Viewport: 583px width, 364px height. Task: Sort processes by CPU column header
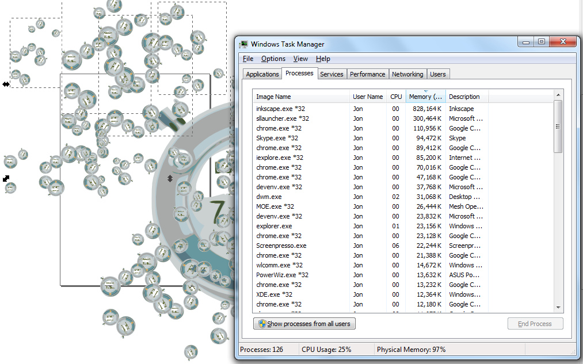pos(396,97)
